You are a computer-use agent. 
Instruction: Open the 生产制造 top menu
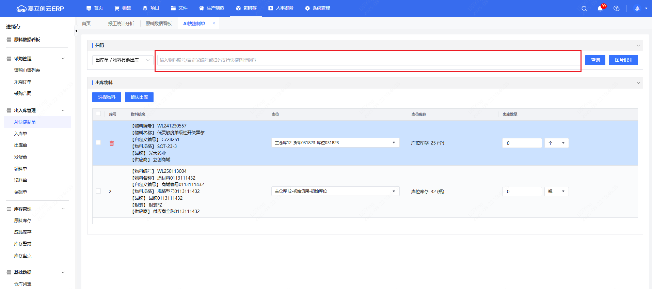coord(211,8)
